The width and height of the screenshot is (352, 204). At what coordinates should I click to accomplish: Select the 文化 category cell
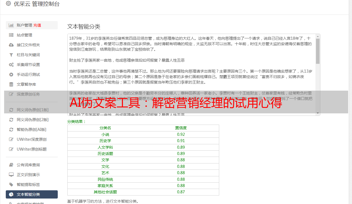(105, 166)
